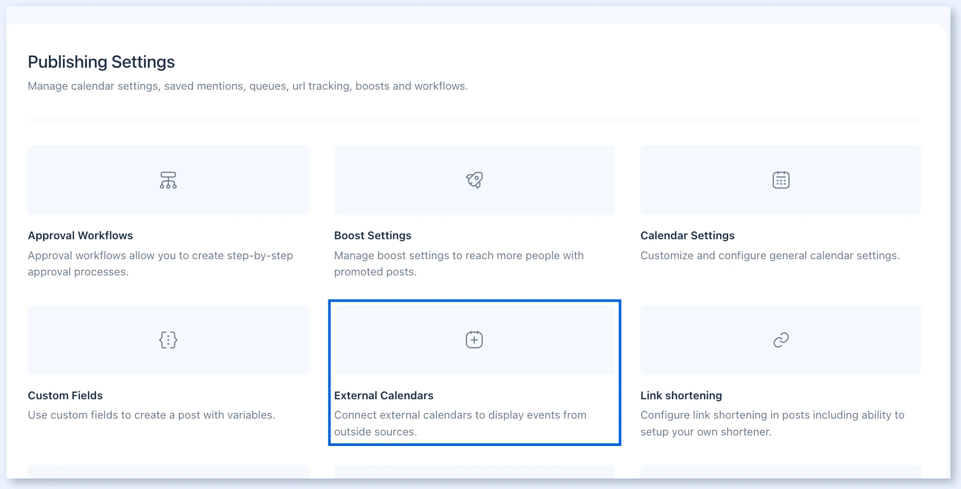Click the External Calendars plus-calendar icon

coord(475,340)
